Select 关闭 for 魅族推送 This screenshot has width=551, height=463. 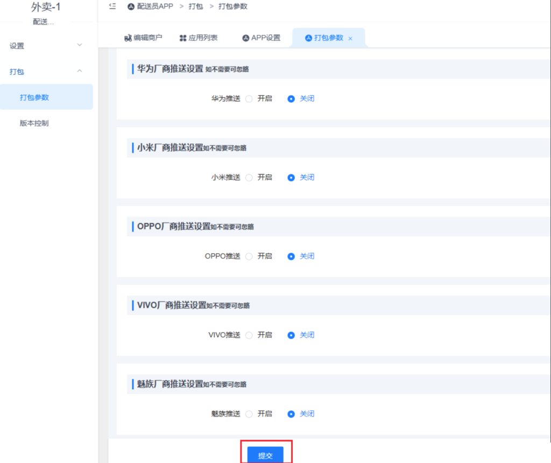291,415
